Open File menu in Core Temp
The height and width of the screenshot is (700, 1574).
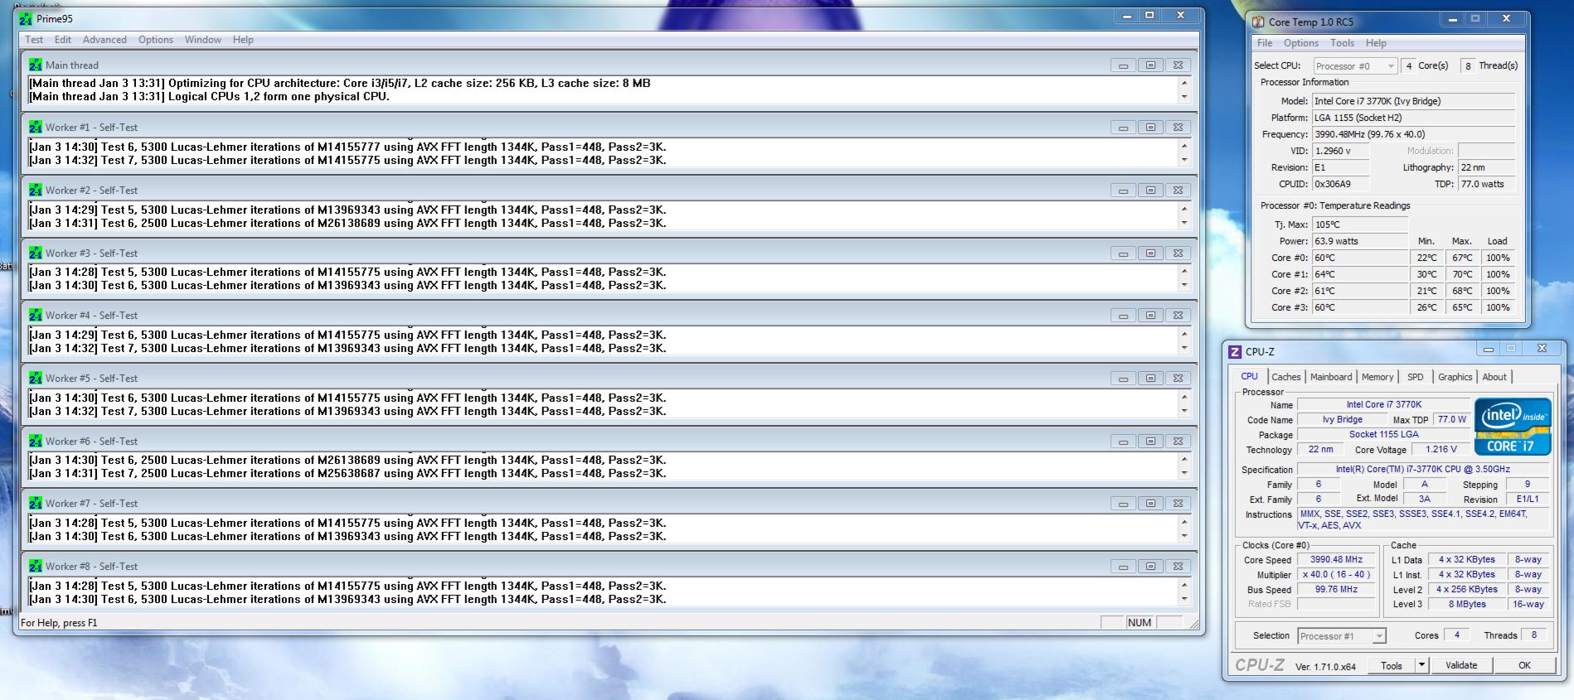click(1265, 43)
